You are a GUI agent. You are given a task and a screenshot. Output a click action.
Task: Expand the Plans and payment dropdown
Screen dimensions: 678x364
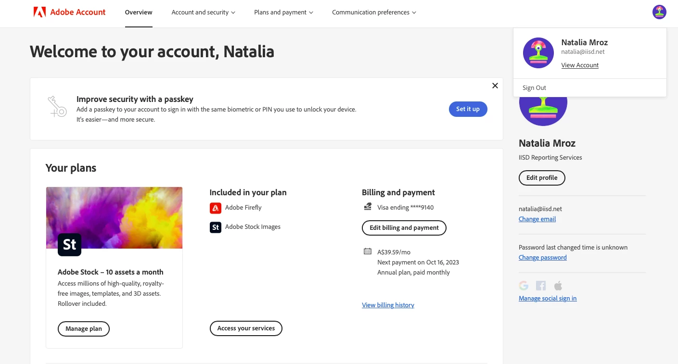point(283,13)
